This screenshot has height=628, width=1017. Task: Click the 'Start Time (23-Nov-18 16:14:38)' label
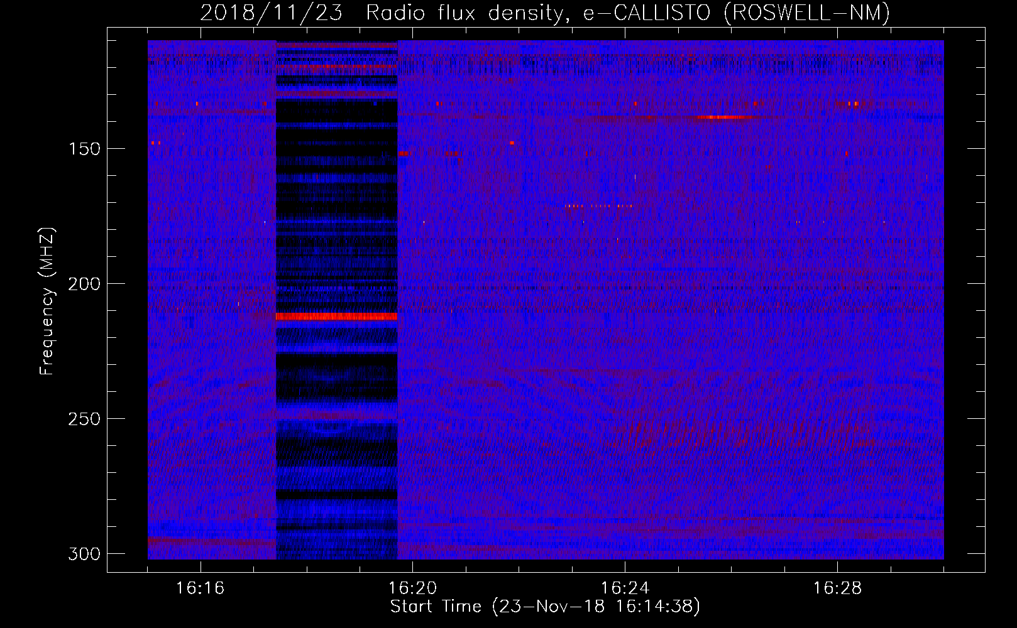tap(545, 607)
